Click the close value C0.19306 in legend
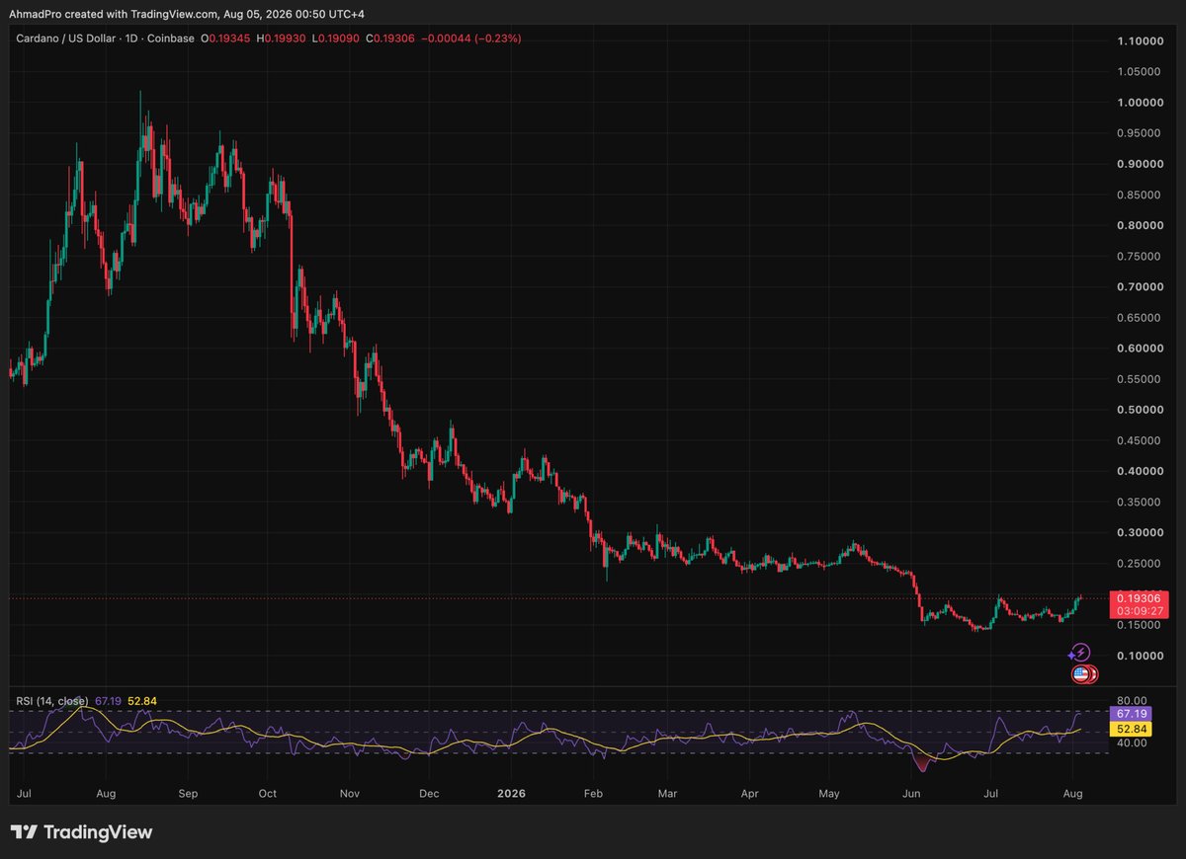1186x859 pixels. (x=389, y=38)
